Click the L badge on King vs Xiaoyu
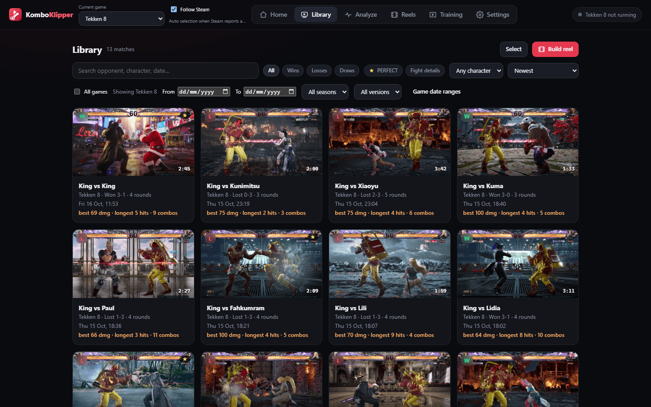This screenshot has height=407, width=651. (338, 116)
